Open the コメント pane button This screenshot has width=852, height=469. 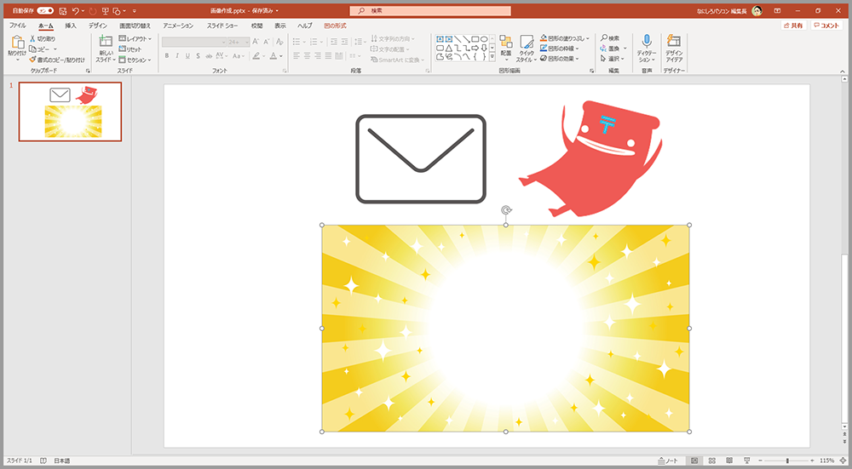[826, 26]
